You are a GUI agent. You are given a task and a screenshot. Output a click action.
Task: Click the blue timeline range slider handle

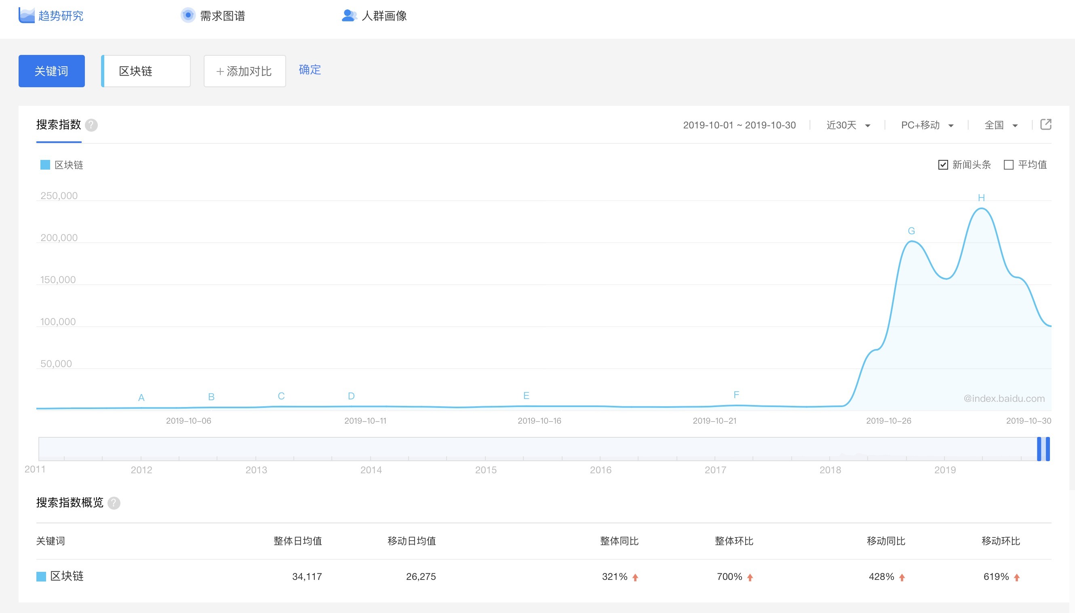pos(1043,449)
